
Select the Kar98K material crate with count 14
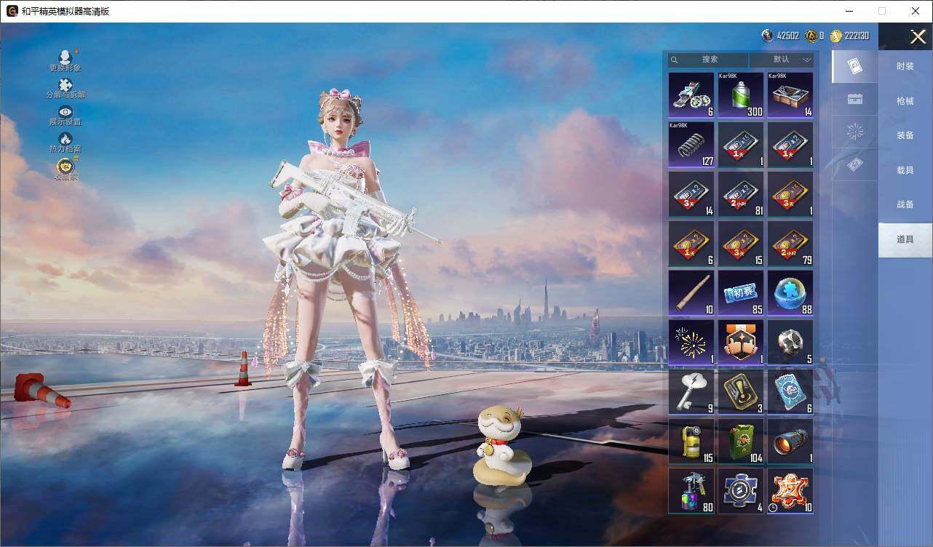click(790, 95)
